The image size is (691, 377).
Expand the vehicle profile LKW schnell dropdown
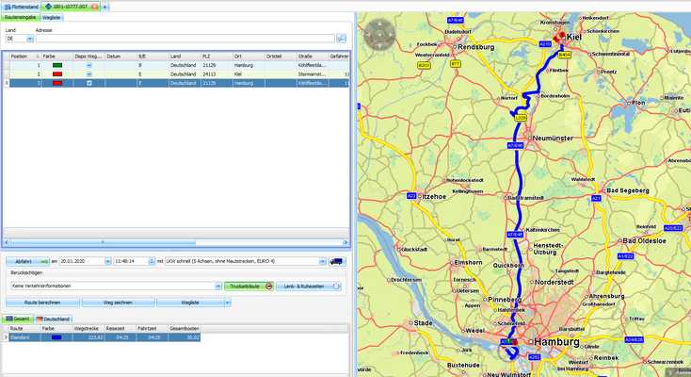(323, 261)
